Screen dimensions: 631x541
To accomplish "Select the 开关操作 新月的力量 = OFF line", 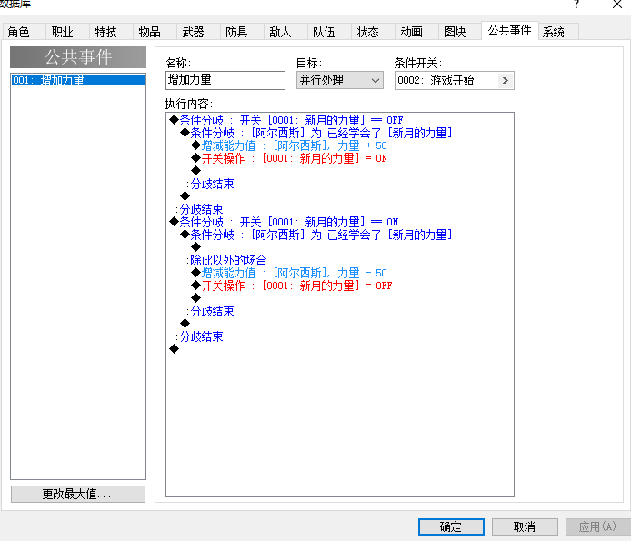I will pyautogui.click(x=291, y=286).
